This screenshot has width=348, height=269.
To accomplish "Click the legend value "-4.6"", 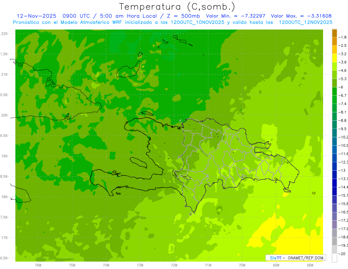I will tap(343, 71).
